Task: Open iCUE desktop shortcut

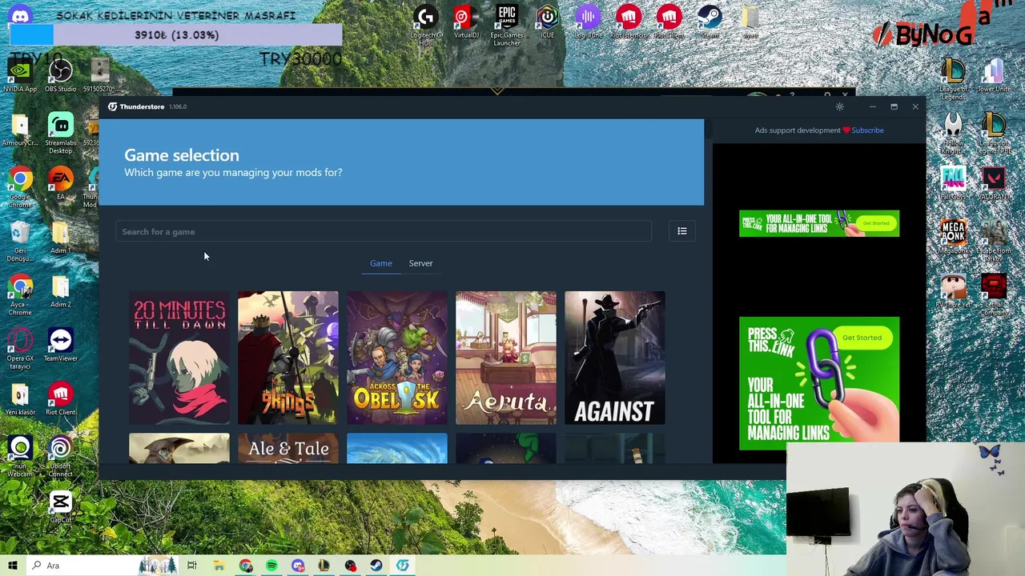Action: (547, 22)
